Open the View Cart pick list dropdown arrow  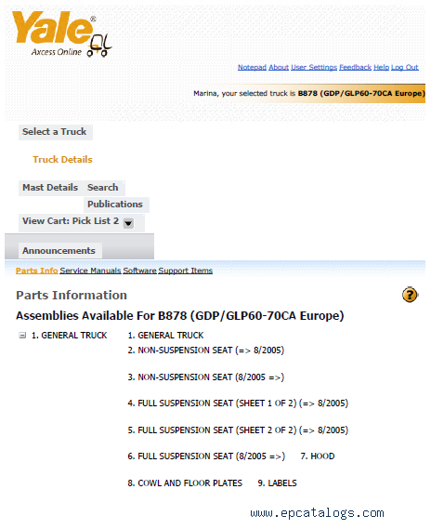128,223
